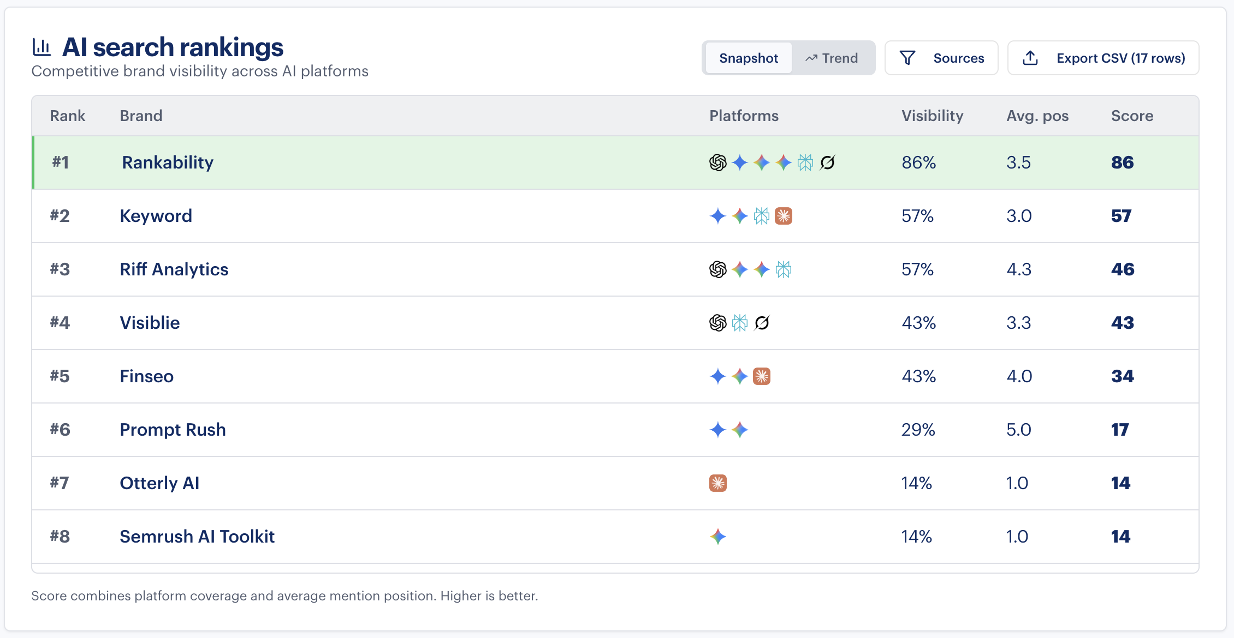Click Prompt Rush's 29% visibility
The width and height of the screenshot is (1234, 638).
coord(918,430)
